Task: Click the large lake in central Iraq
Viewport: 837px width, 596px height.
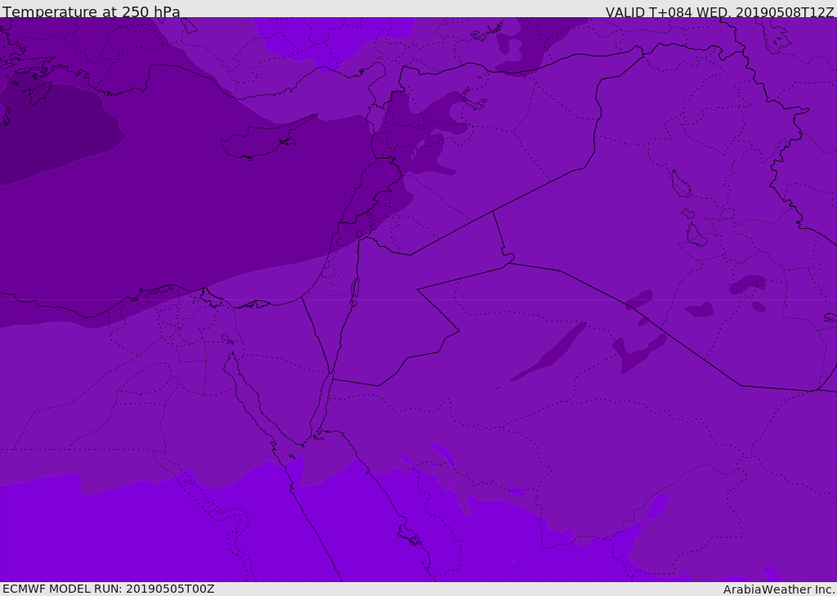Action: click(680, 184)
